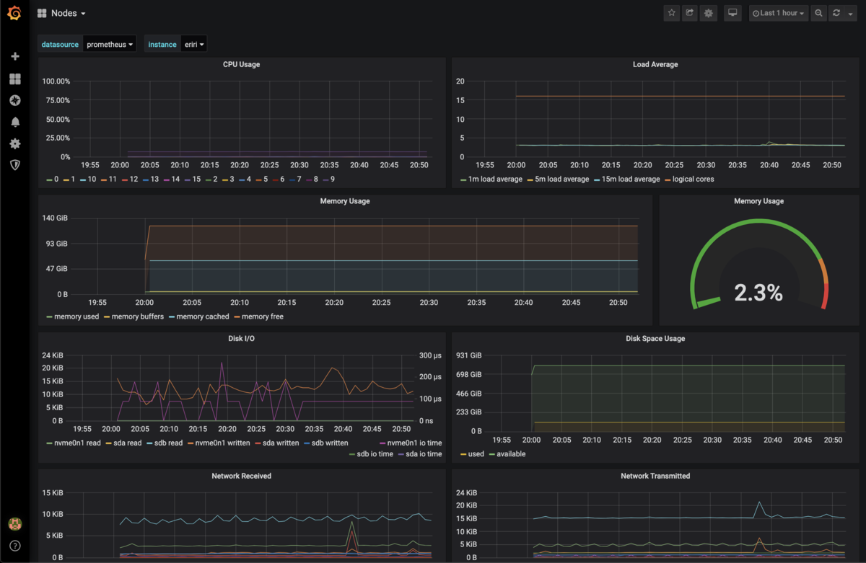Share the dashboard via share icon
Screen dimensions: 866x563
[690, 13]
